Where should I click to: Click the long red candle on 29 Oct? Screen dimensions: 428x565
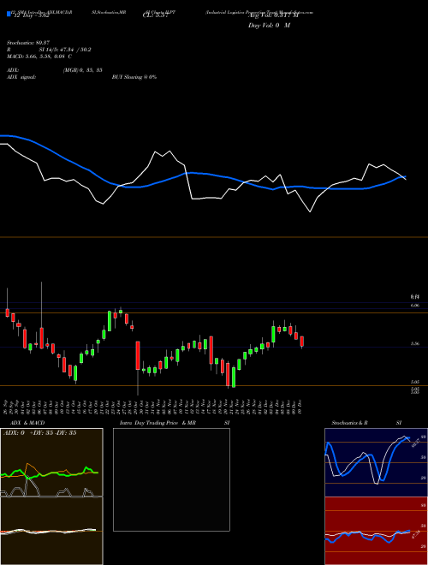click(x=138, y=355)
